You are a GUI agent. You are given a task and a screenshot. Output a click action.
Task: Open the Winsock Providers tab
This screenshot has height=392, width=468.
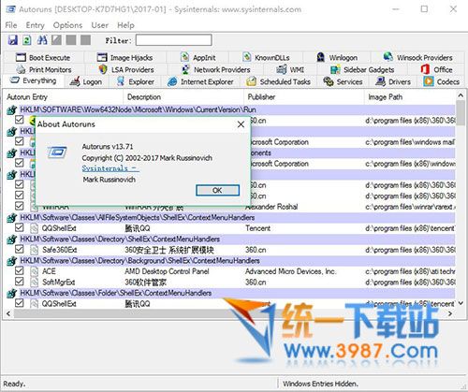417,57
